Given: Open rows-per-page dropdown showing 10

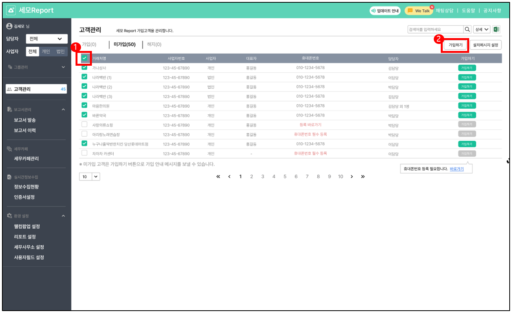Looking at the screenshot, I should (x=90, y=177).
